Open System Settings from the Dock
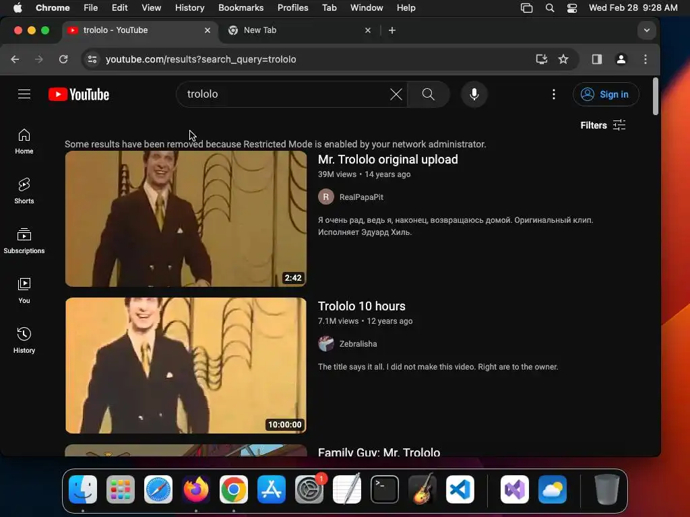Image resolution: width=690 pixels, height=517 pixels. click(309, 489)
